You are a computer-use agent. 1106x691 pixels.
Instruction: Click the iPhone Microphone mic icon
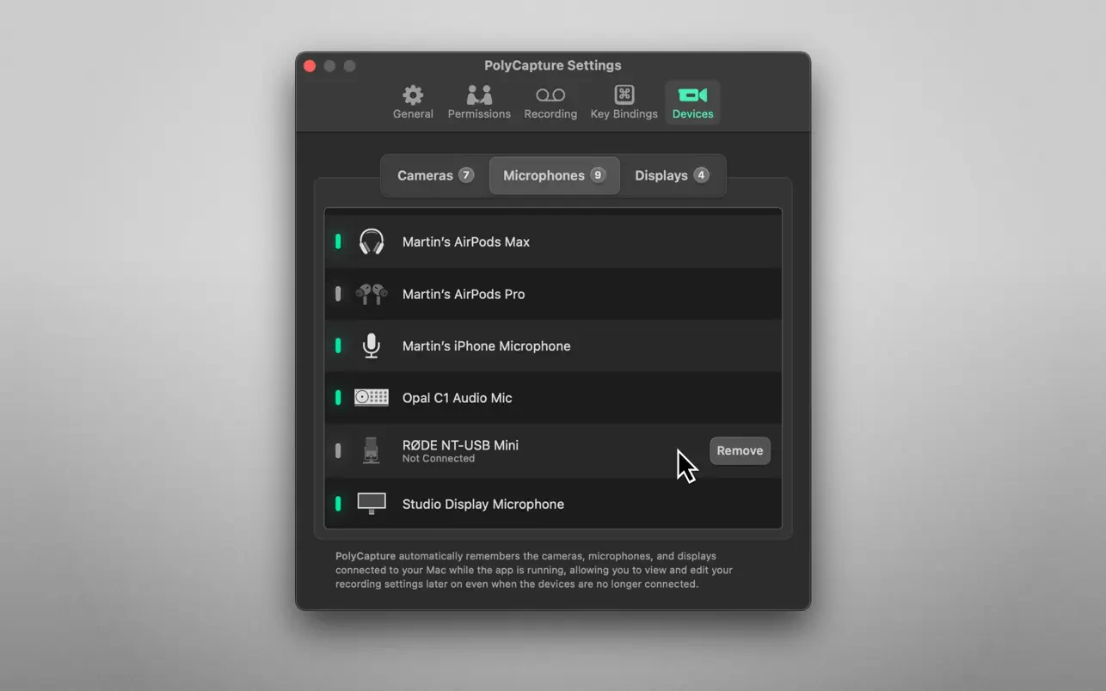click(x=372, y=345)
